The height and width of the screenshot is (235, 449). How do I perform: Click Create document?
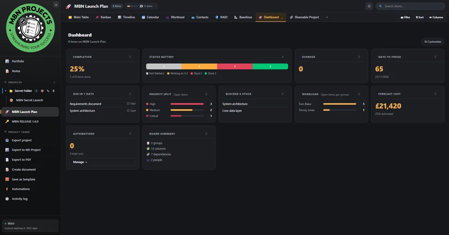(x=23, y=170)
